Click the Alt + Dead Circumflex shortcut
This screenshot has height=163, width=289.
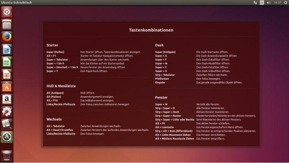click(x=60, y=130)
